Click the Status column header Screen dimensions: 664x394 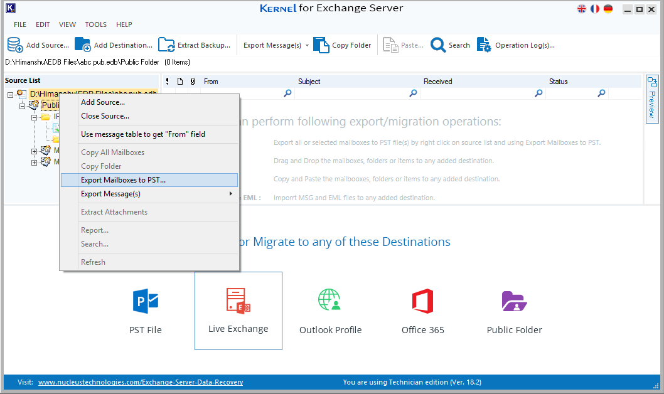pos(558,82)
